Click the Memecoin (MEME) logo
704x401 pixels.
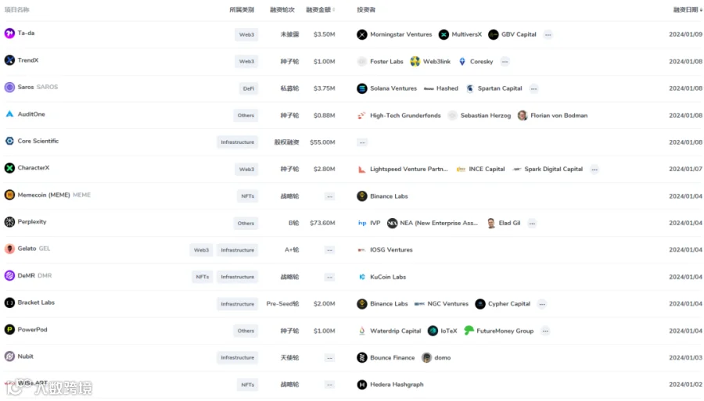pos(9,195)
